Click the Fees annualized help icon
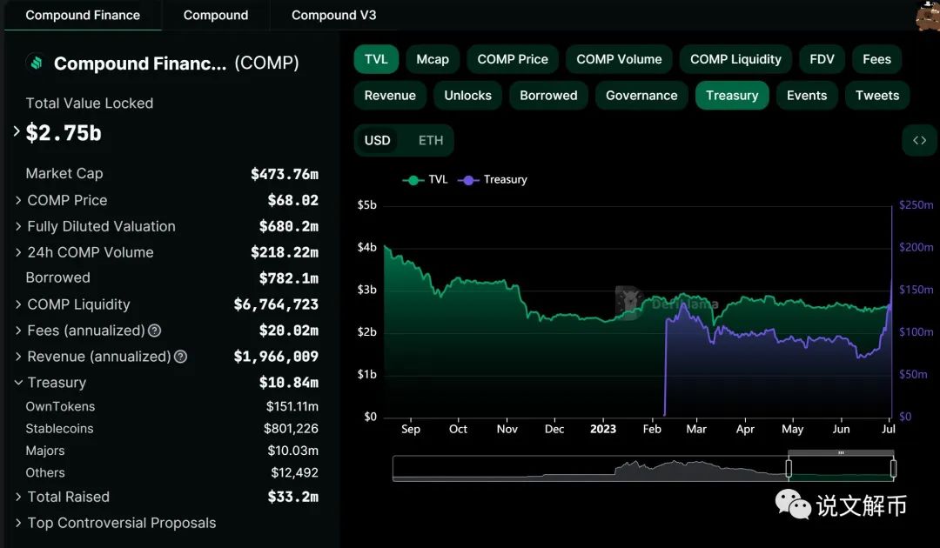 pyautogui.click(x=154, y=331)
